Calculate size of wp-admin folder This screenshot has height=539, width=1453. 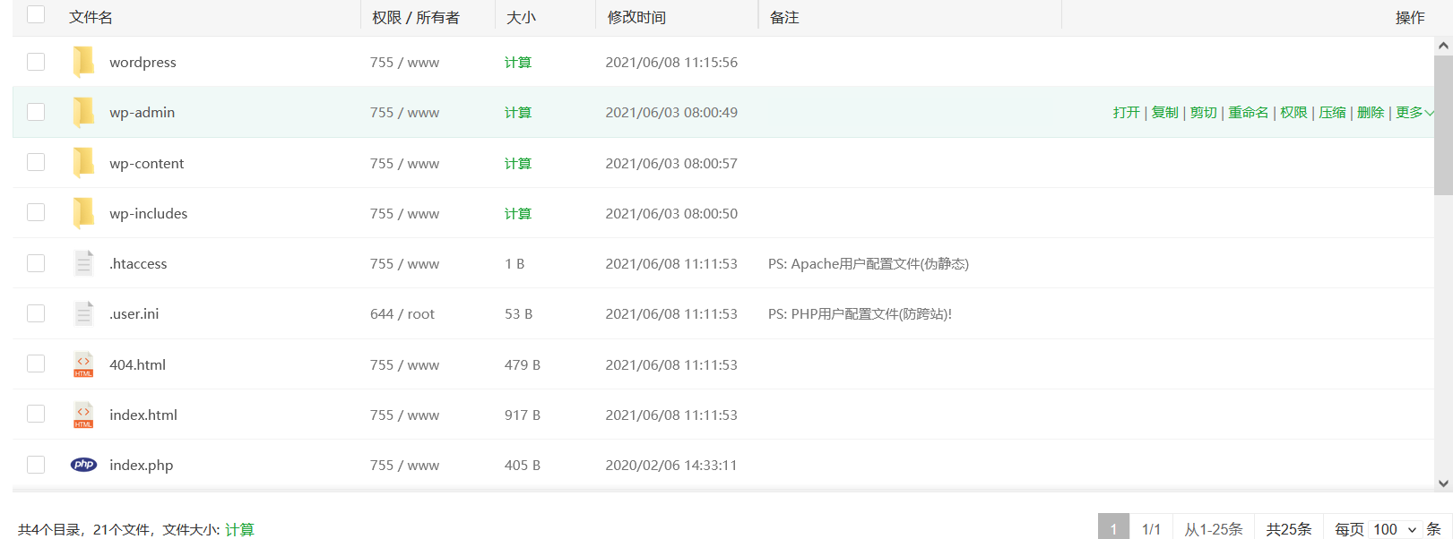coord(518,112)
